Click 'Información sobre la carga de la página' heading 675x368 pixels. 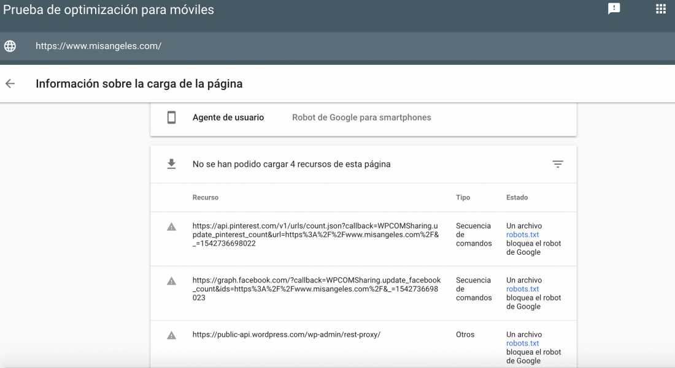139,84
